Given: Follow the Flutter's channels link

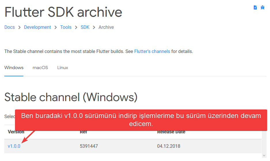Looking at the screenshot, I should click(x=152, y=51).
